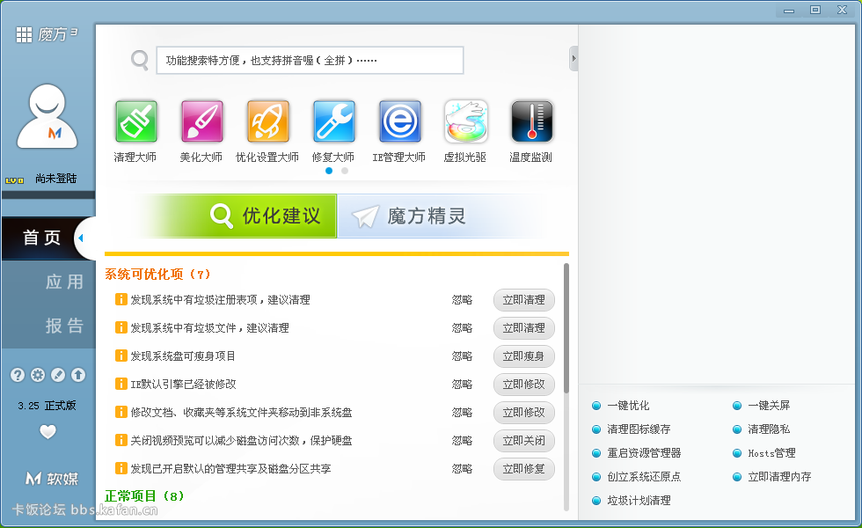Image resolution: width=862 pixels, height=528 pixels.
Task: Click the skin brush icon in sidebar
Action: [58, 375]
